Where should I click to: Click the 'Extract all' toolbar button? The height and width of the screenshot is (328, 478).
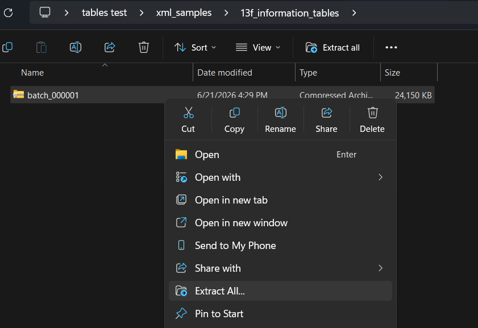click(332, 48)
